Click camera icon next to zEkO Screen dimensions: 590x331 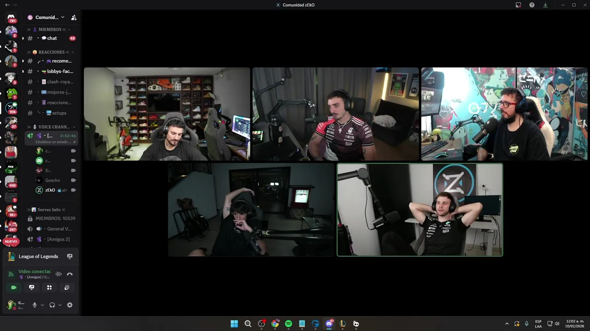(x=73, y=190)
